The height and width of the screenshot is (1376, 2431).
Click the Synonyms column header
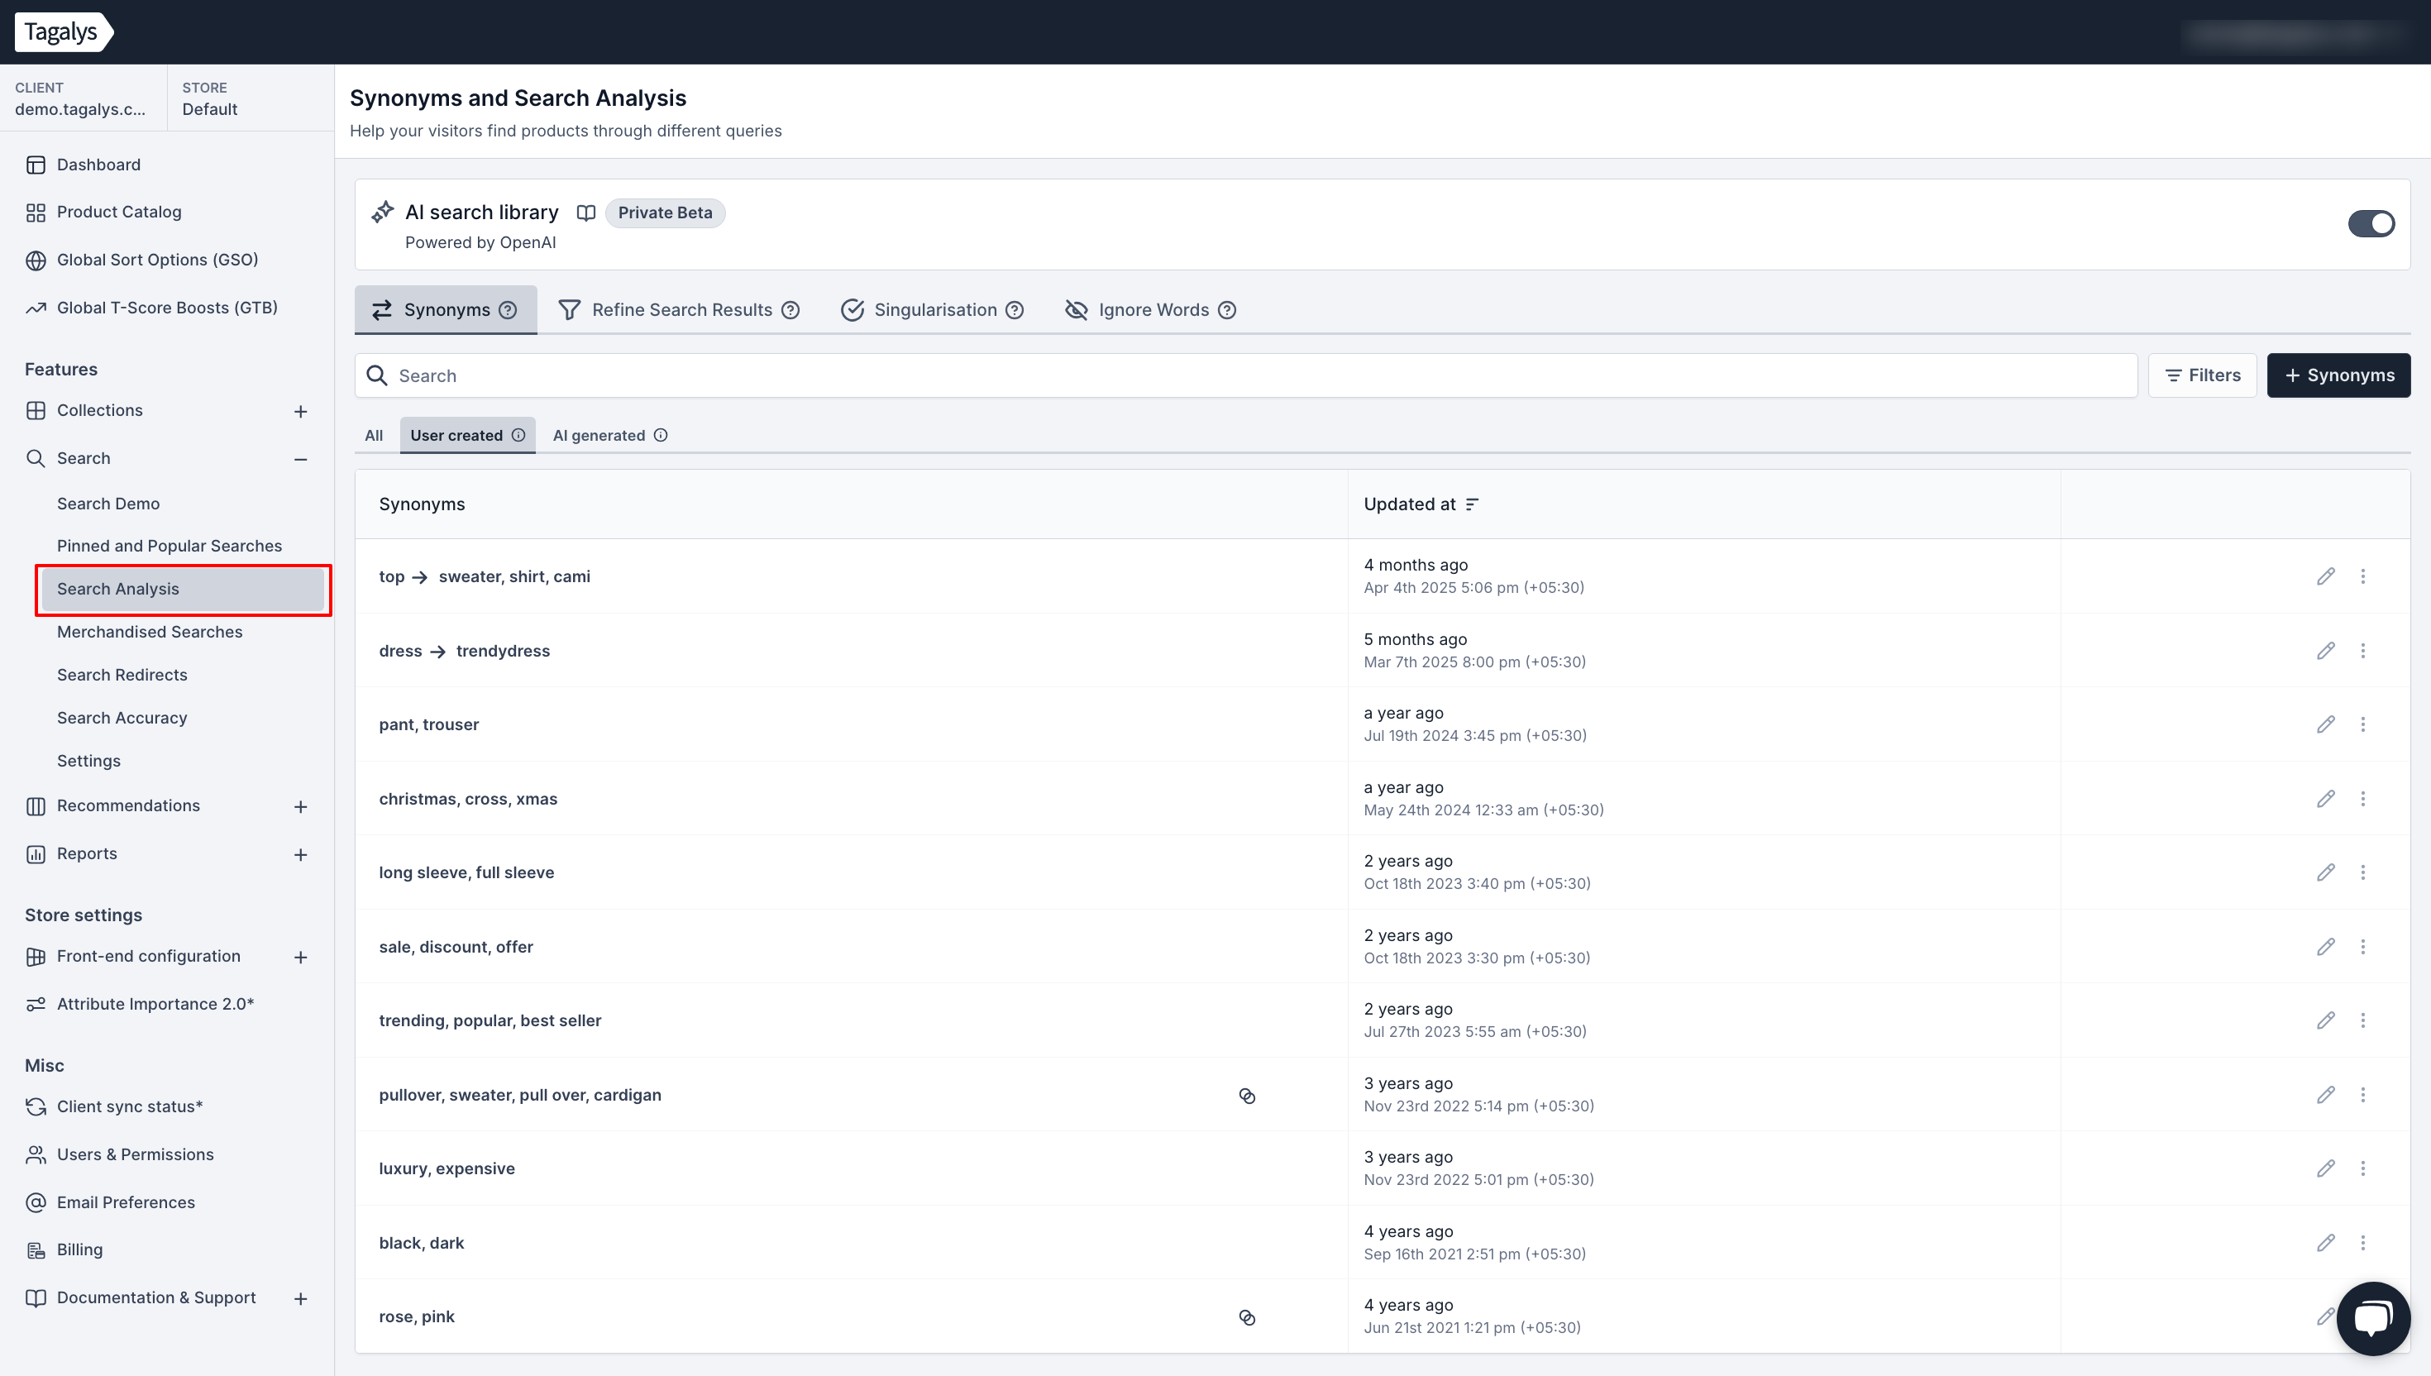[422, 504]
